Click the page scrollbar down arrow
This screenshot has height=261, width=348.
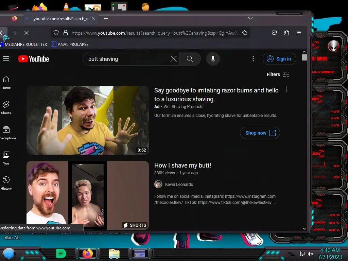[x=304, y=229]
